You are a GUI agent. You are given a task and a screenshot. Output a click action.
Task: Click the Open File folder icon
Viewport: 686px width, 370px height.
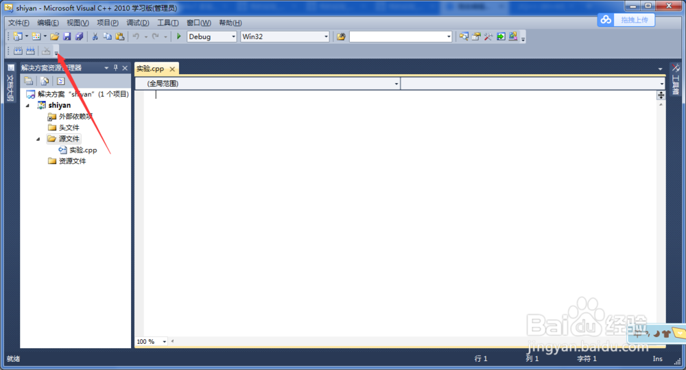coord(55,37)
